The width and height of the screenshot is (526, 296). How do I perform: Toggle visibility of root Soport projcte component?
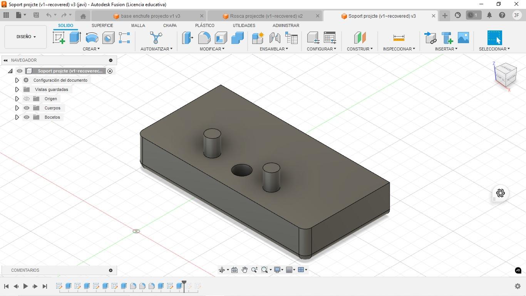click(19, 71)
